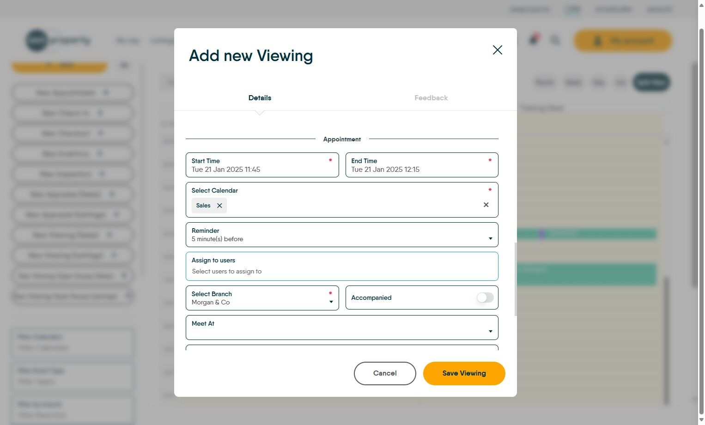Open the notifications bell icon

coord(534,40)
